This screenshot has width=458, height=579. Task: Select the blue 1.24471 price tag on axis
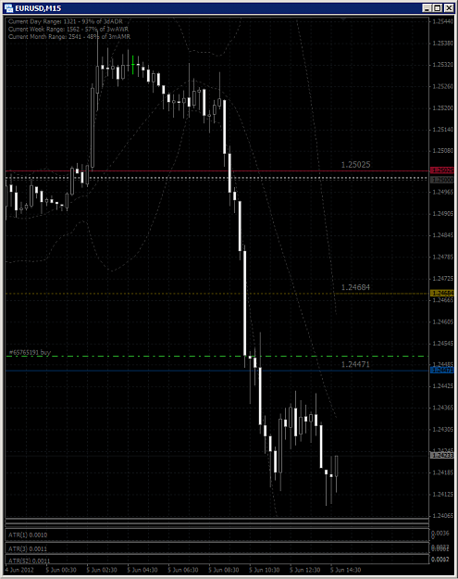click(442, 370)
